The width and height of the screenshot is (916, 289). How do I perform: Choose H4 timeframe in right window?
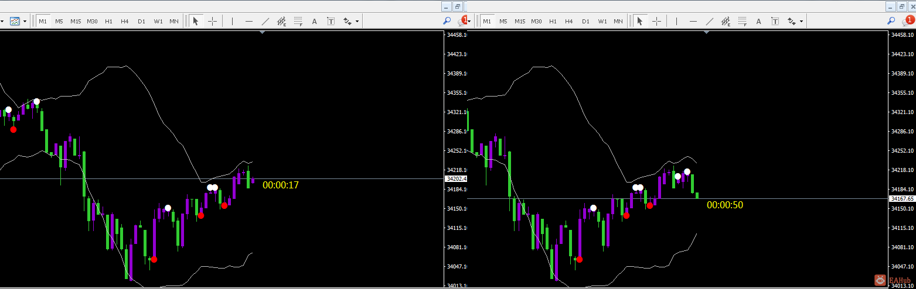pyautogui.click(x=569, y=21)
